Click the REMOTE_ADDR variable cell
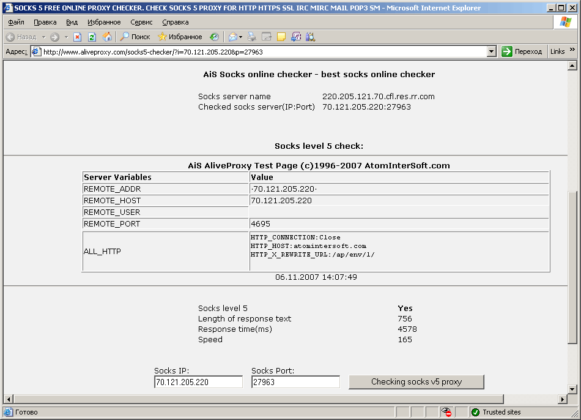 (x=165, y=189)
